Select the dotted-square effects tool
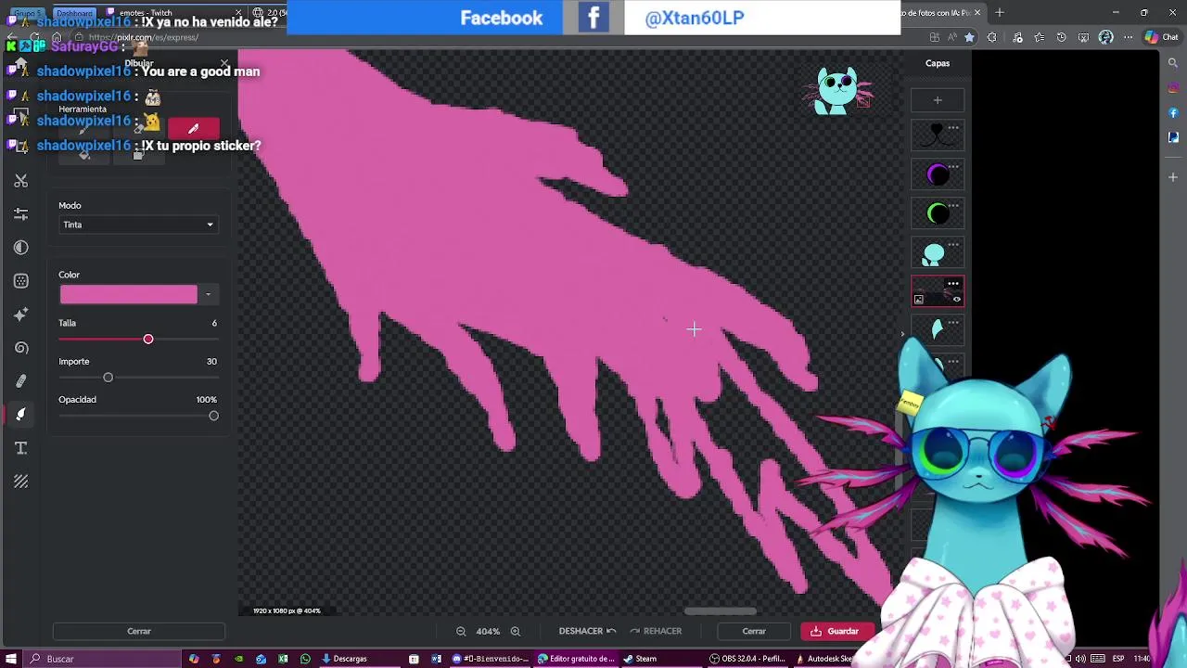Image resolution: width=1187 pixels, height=668 pixels. 20,280
